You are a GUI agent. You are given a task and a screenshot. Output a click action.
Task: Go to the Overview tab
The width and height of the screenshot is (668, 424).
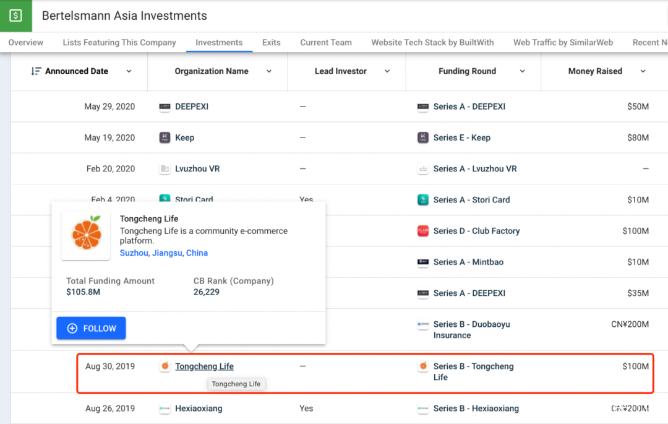26,43
